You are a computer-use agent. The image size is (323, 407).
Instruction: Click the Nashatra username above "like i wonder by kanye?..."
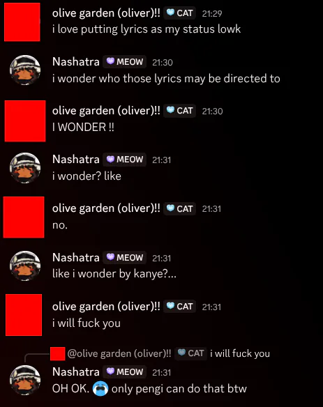[x=76, y=257]
